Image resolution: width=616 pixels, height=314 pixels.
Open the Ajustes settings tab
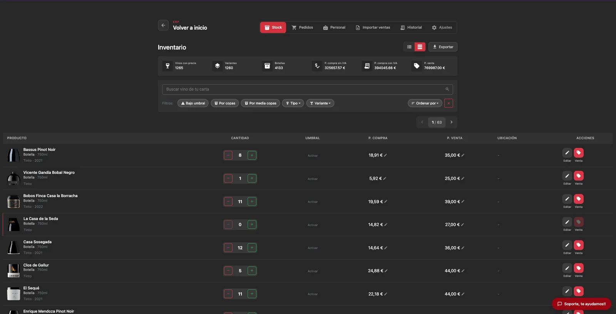442,27
